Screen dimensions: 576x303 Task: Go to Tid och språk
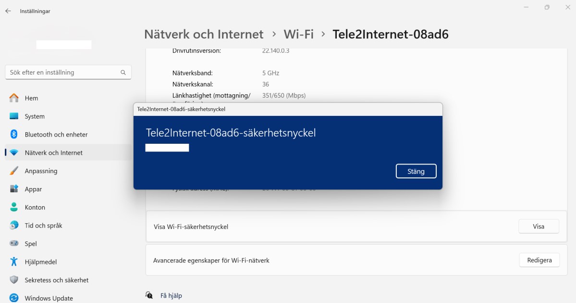coord(68,226)
